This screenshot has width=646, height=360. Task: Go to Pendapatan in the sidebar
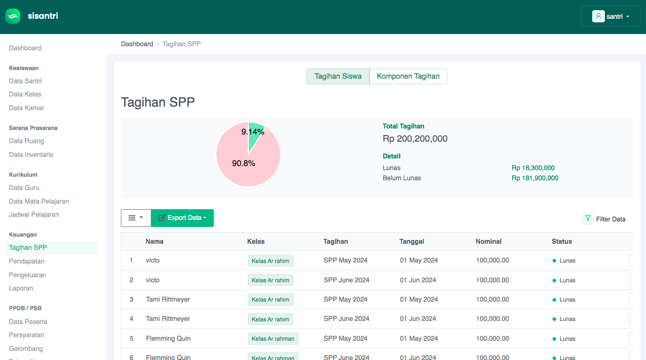[x=26, y=261]
